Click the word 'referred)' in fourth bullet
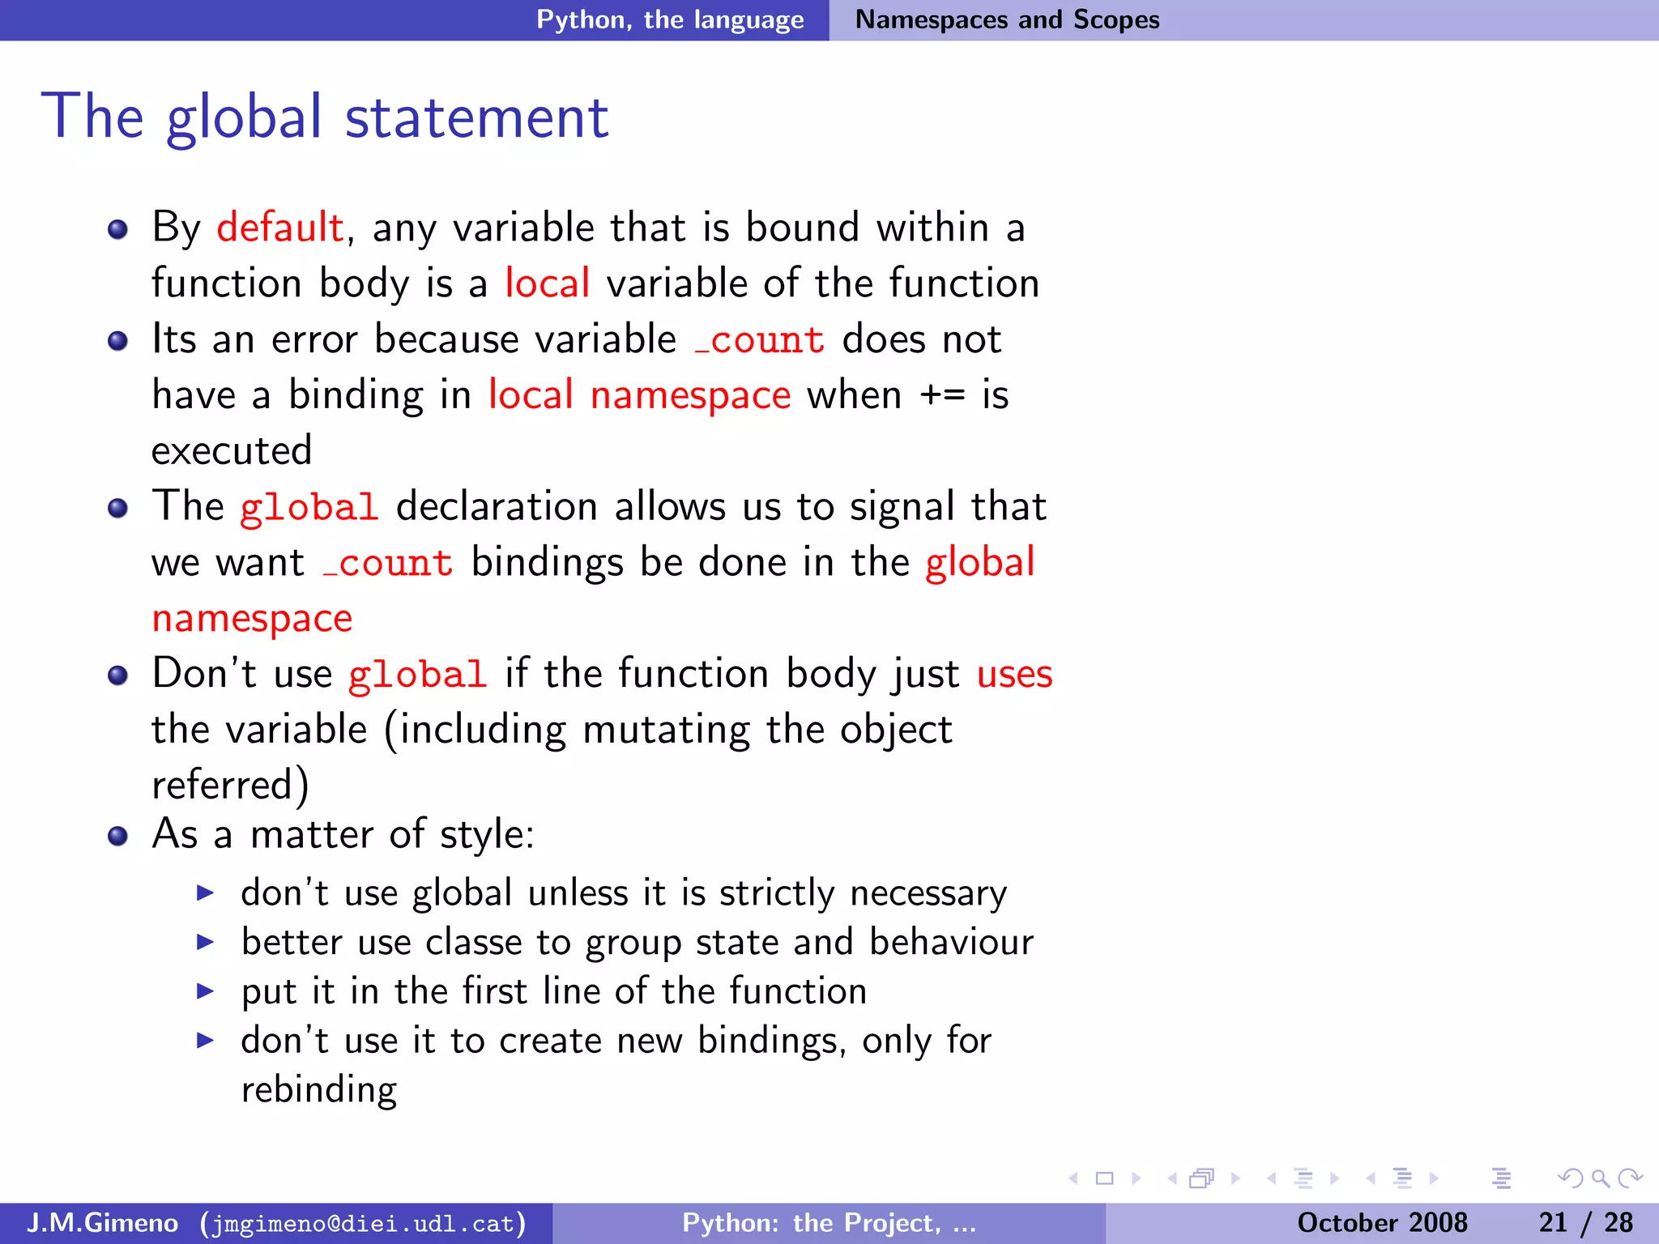This screenshot has height=1244, width=1659. (231, 785)
